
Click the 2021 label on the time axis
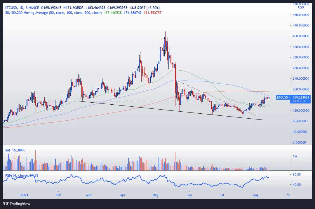pos(25,195)
